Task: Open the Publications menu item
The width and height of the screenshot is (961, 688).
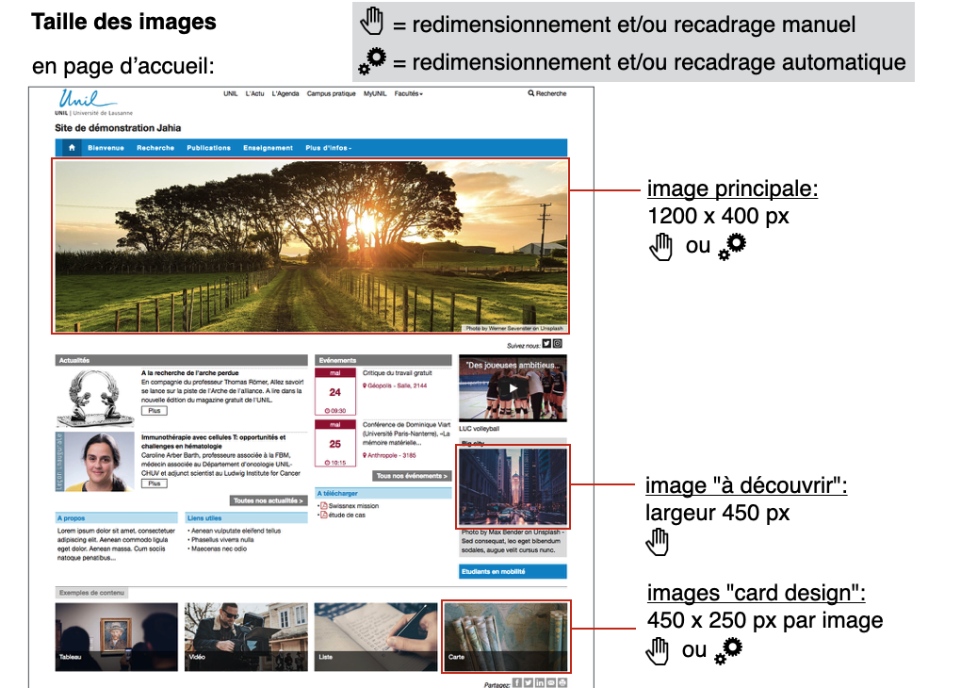Action: coord(208,148)
